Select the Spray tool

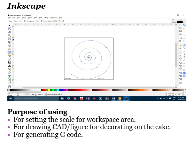tap(10, 69)
